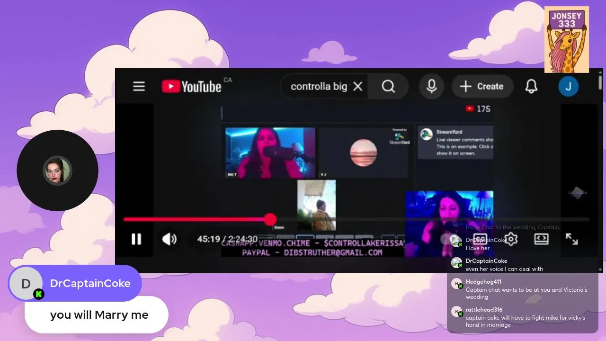Click the man in yellow jacket feed
The height and width of the screenshot is (341, 606).
(316, 205)
